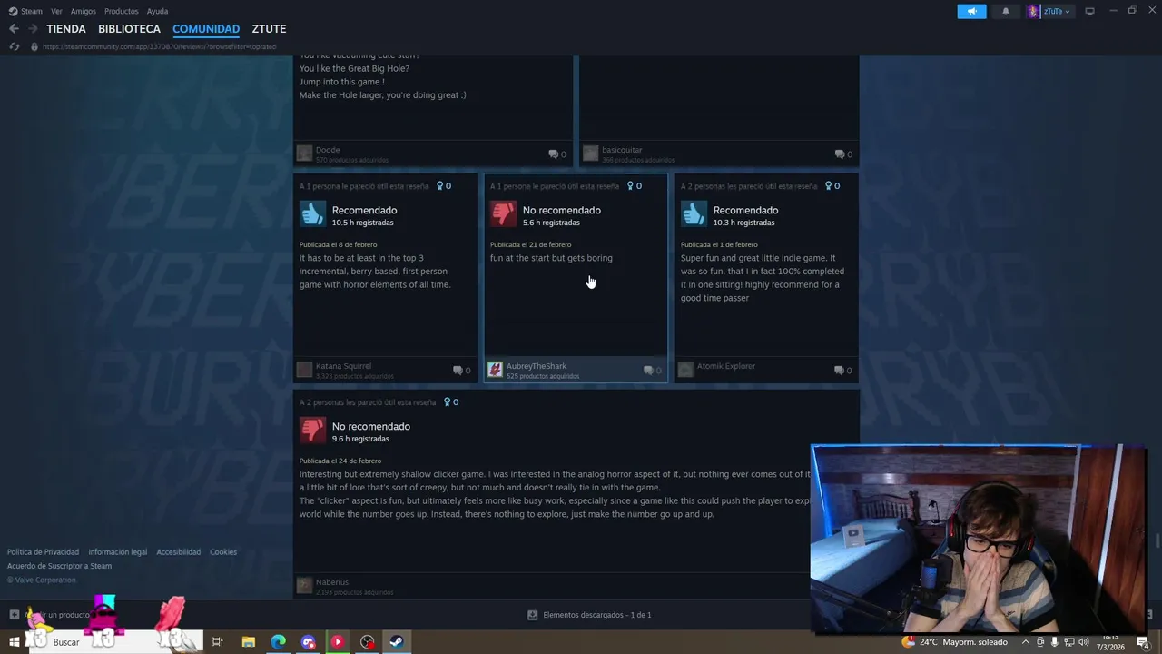Open Katana Squirrel's profile

pyautogui.click(x=343, y=366)
